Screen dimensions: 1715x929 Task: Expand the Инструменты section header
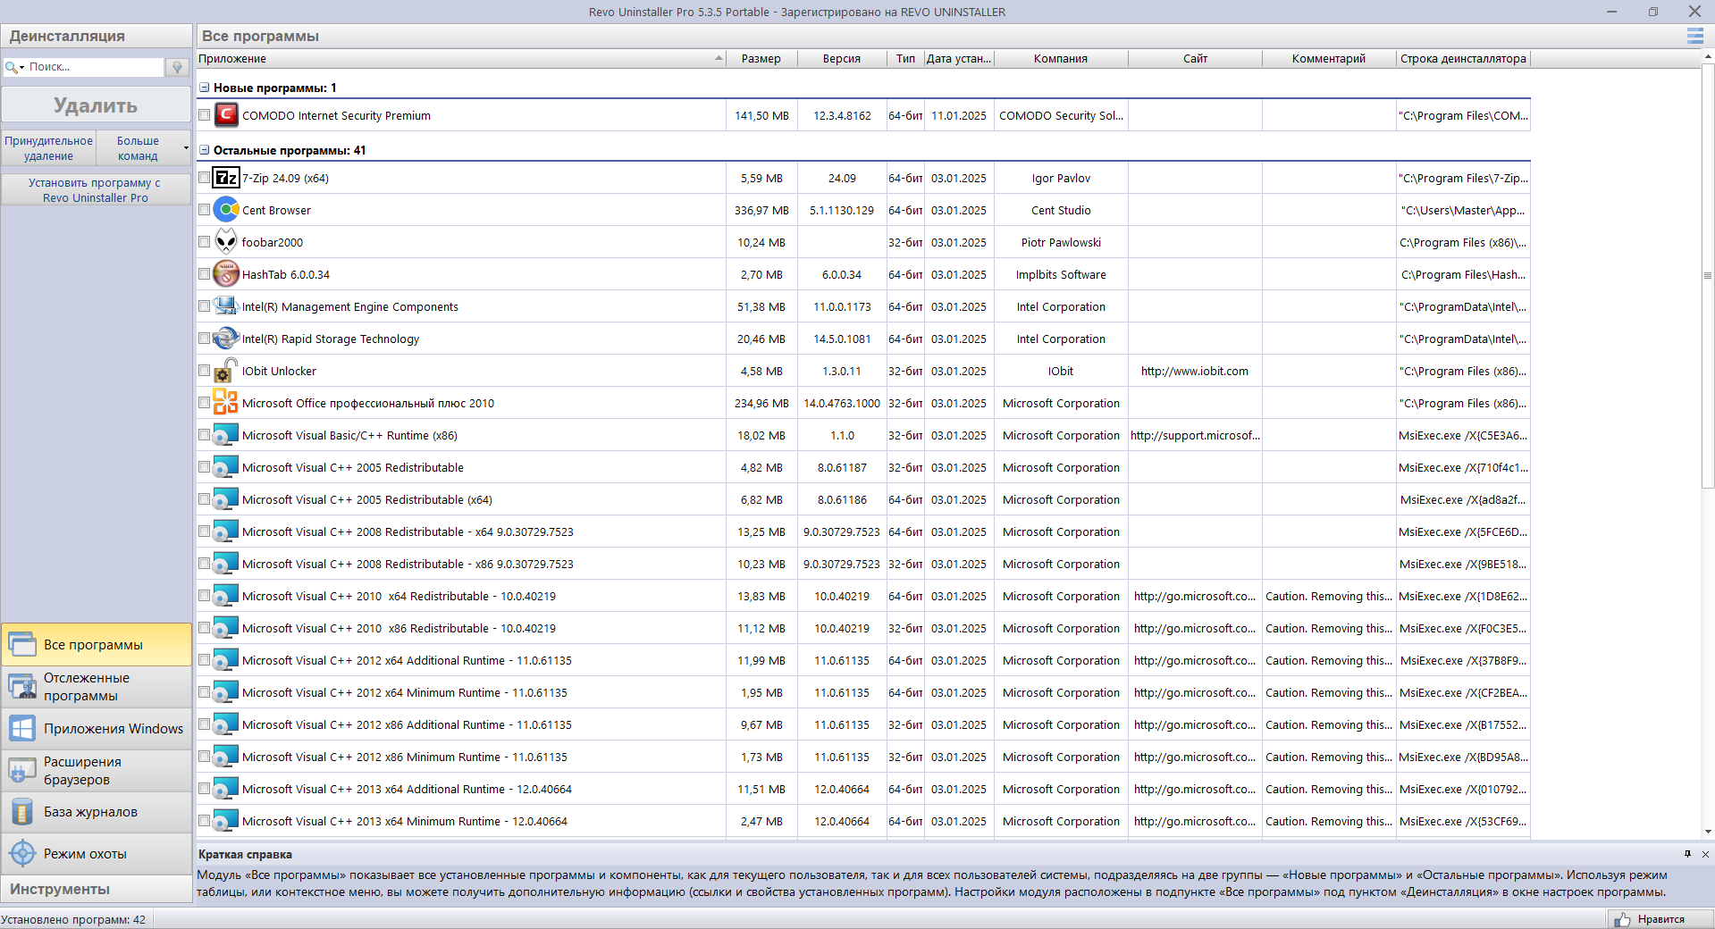click(x=97, y=889)
